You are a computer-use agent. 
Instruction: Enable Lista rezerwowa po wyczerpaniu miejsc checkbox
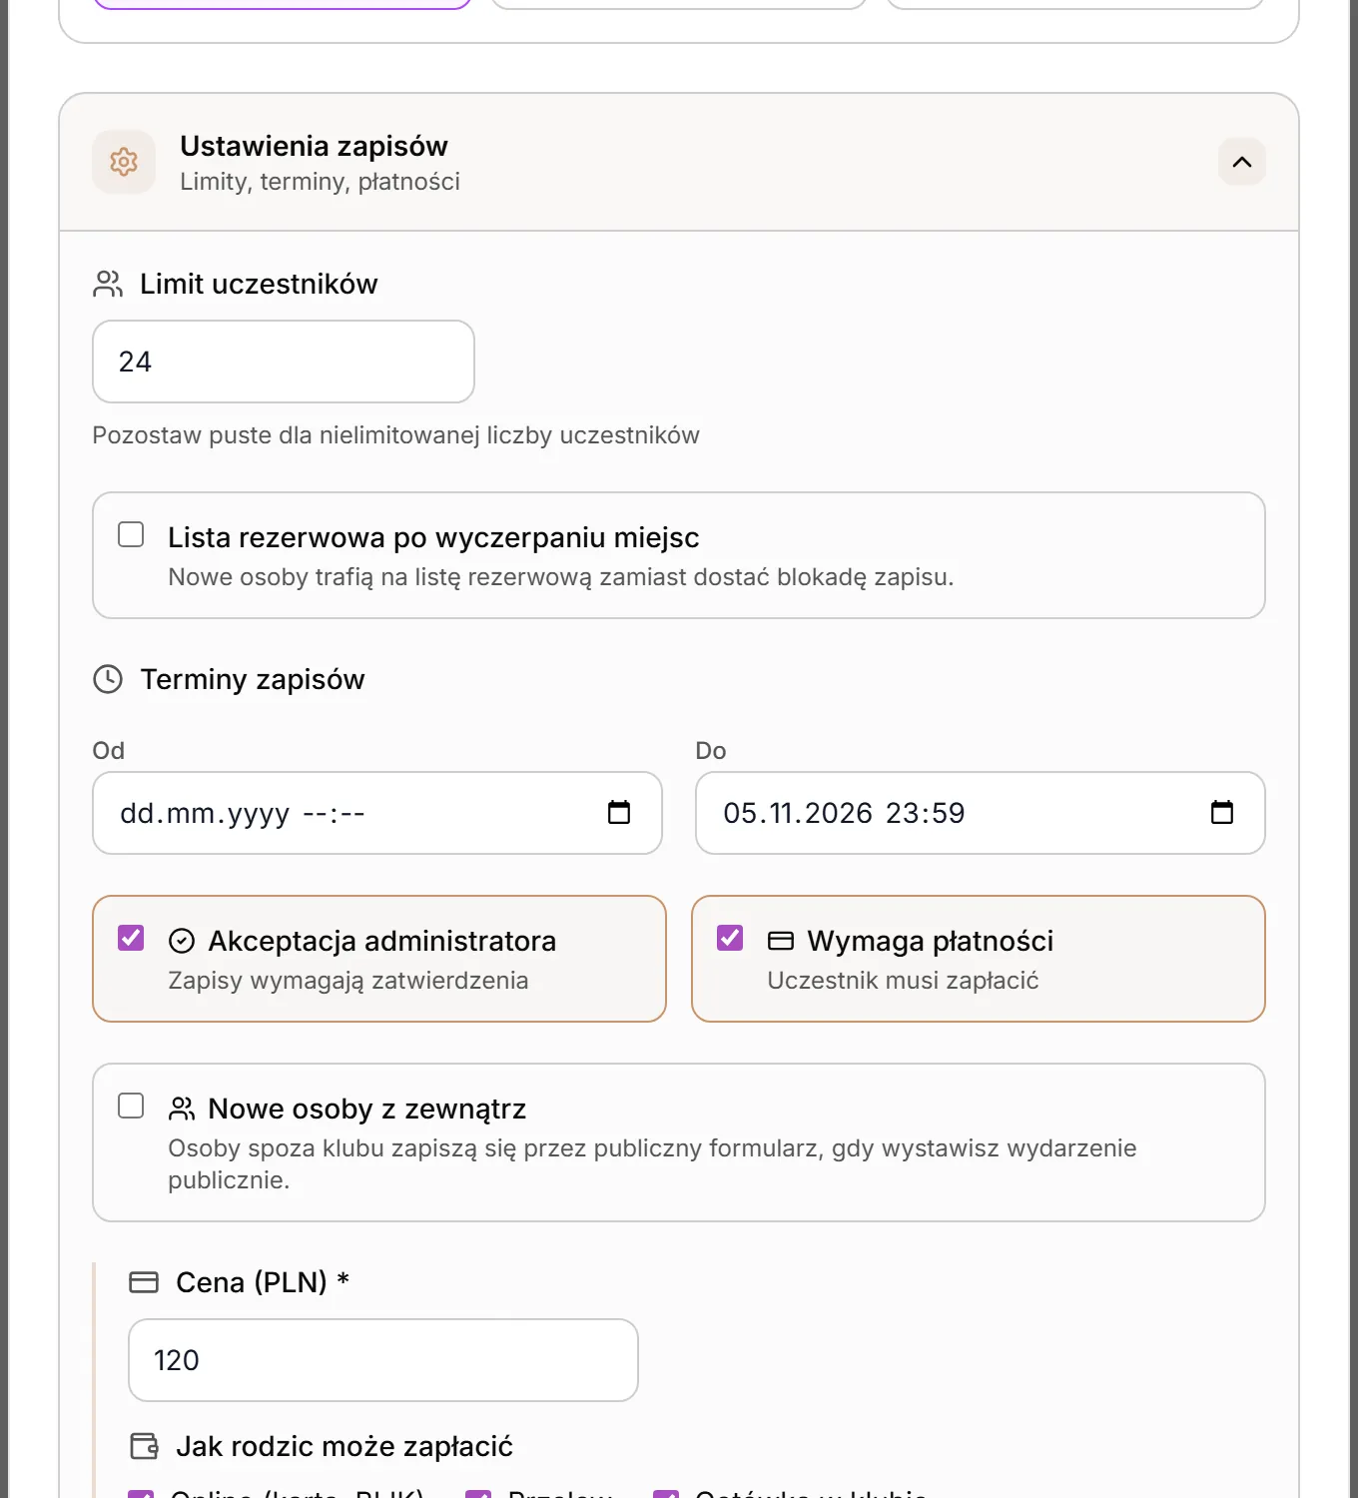pyautogui.click(x=131, y=535)
